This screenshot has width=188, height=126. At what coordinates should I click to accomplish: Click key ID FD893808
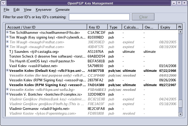point(96,113)
